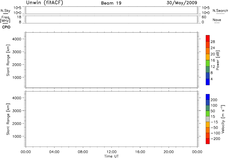Click the date '30/May/2009'

(182, 3)
